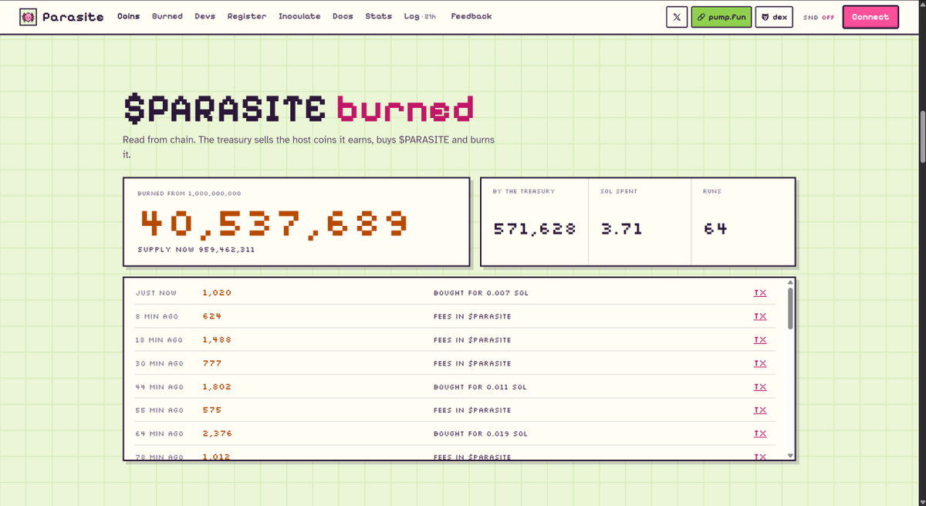Screen dimensions: 926x506
Task: Select Register in the navigation
Action: [x=247, y=16]
